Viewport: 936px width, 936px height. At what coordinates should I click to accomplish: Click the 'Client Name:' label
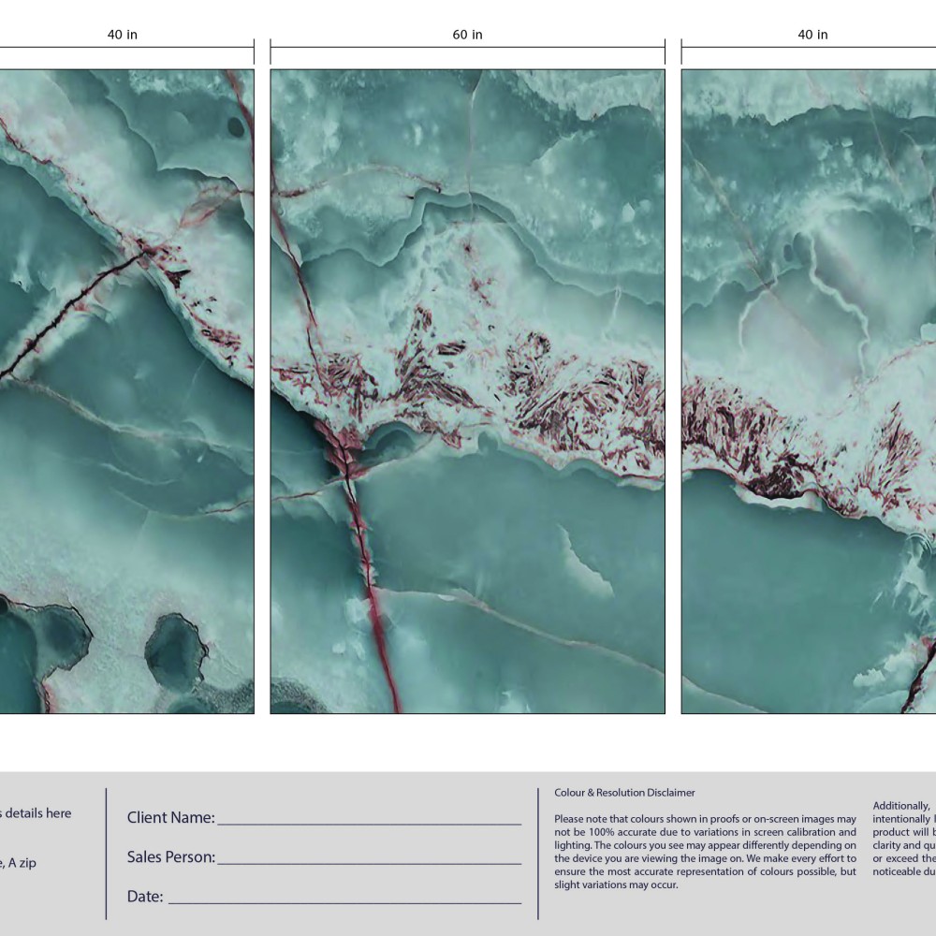[x=170, y=817]
